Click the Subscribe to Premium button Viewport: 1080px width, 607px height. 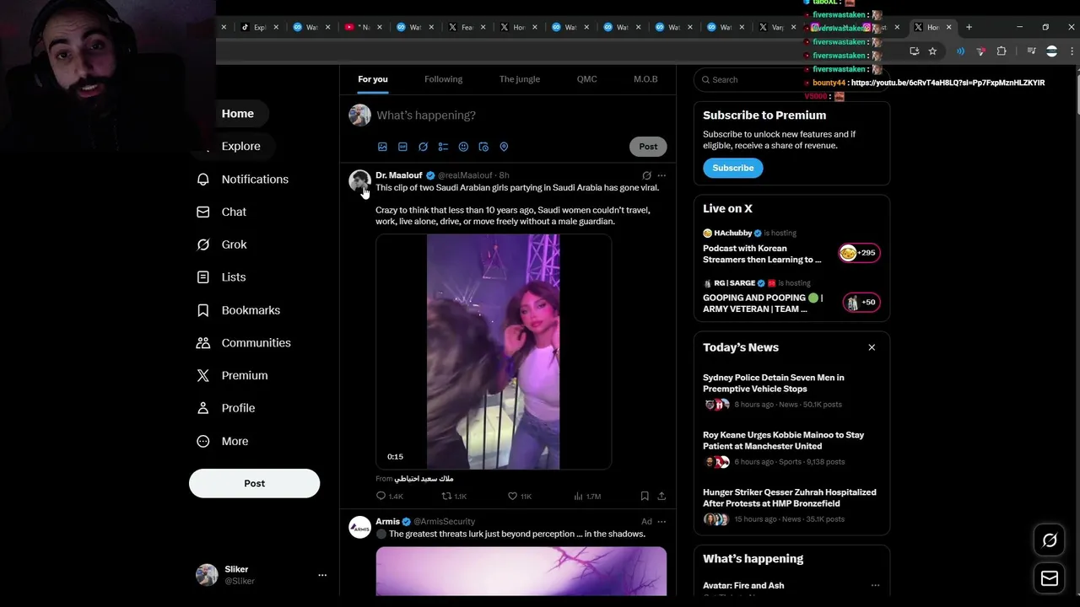click(x=732, y=168)
